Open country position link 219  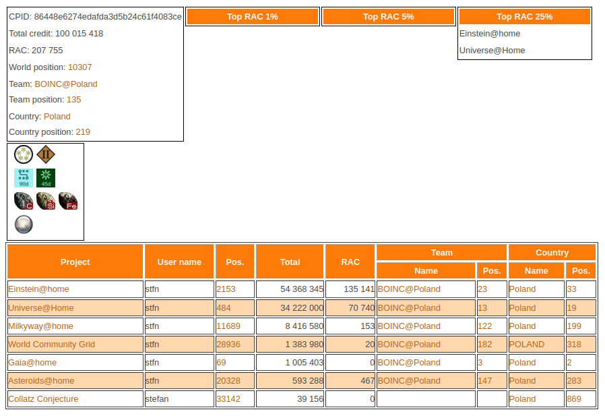[83, 132]
